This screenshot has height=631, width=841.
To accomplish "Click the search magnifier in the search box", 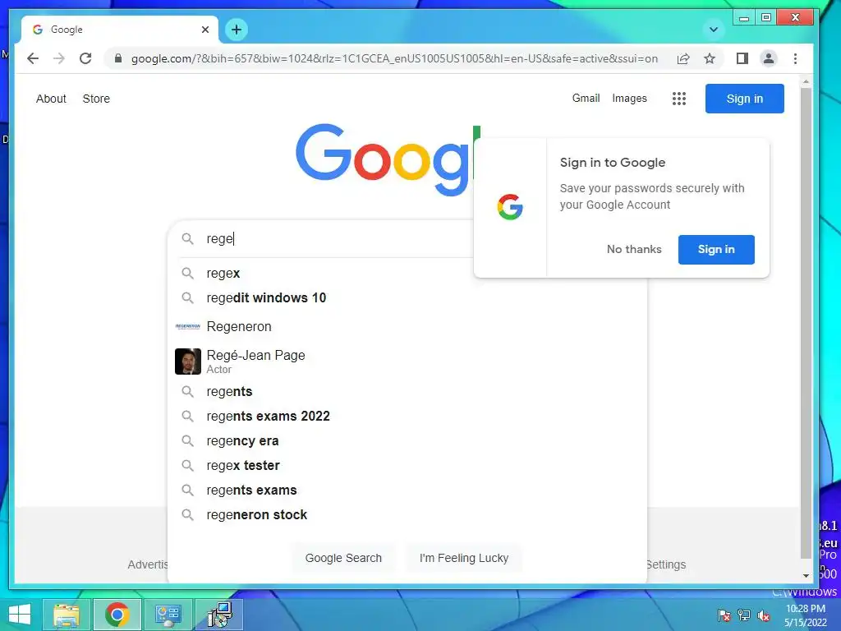I will point(187,239).
